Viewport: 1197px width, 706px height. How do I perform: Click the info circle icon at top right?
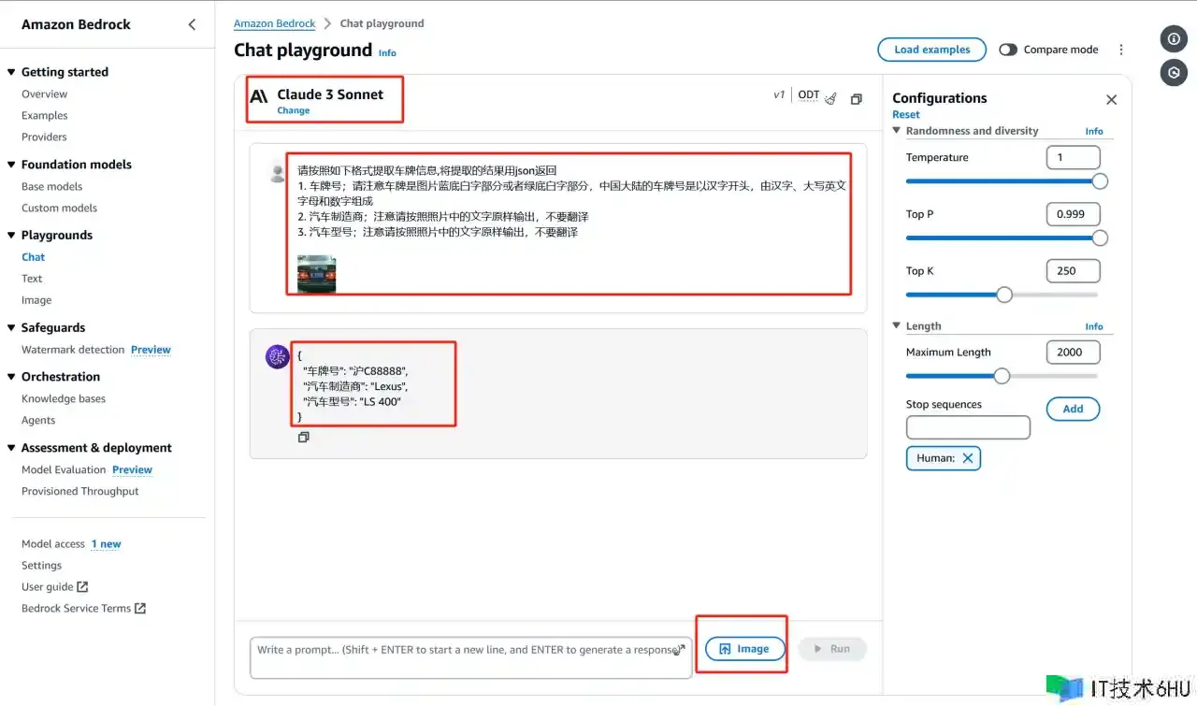[x=1174, y=39]
